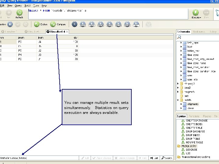The width and height of the screenshot is (219, 164).
Task: Click the Compare resultsets icon
Action: tap(53, 24)
